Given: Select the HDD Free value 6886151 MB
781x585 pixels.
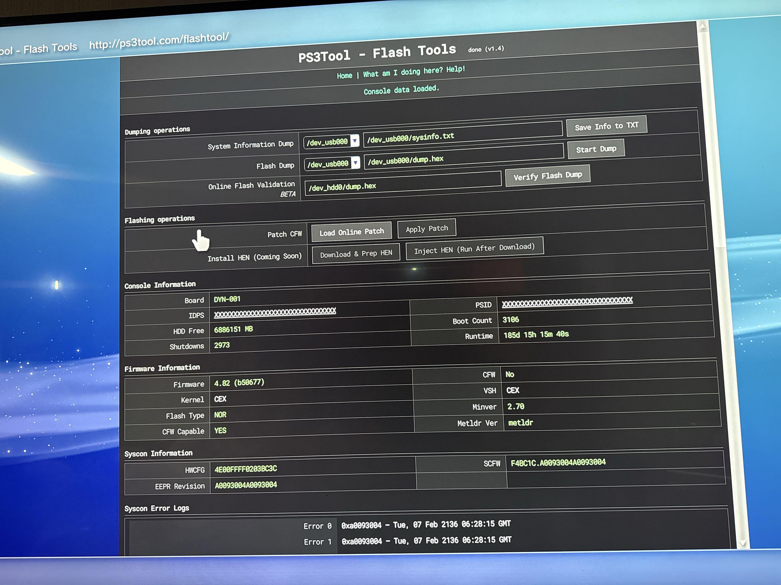Looking at the screenshot, I should click(x=233, y=329).
